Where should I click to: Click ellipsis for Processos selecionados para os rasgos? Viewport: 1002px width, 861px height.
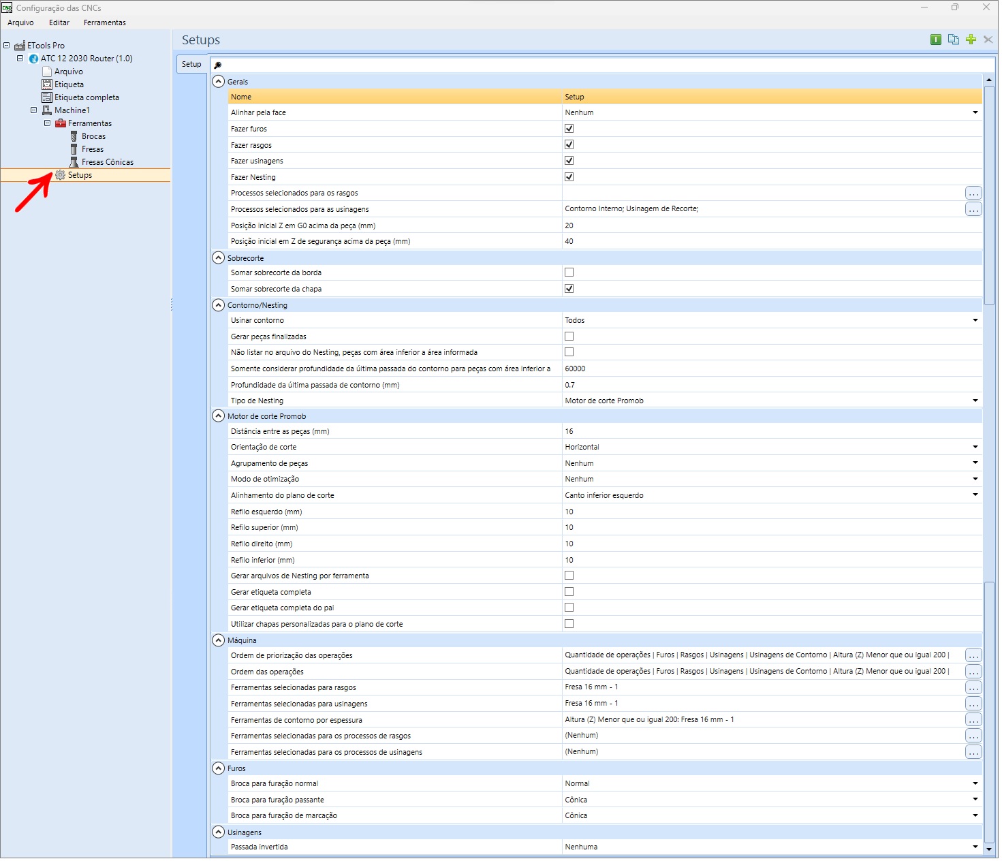pos(973,193)
